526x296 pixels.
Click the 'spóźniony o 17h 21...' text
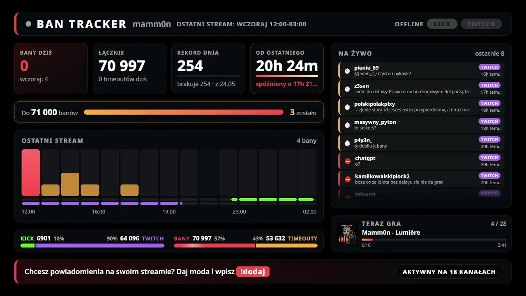tap(286, 84)
